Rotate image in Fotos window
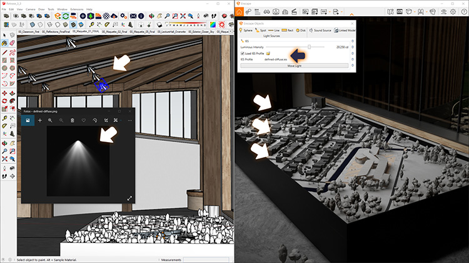The image size is (469, 263). [95, 120]
